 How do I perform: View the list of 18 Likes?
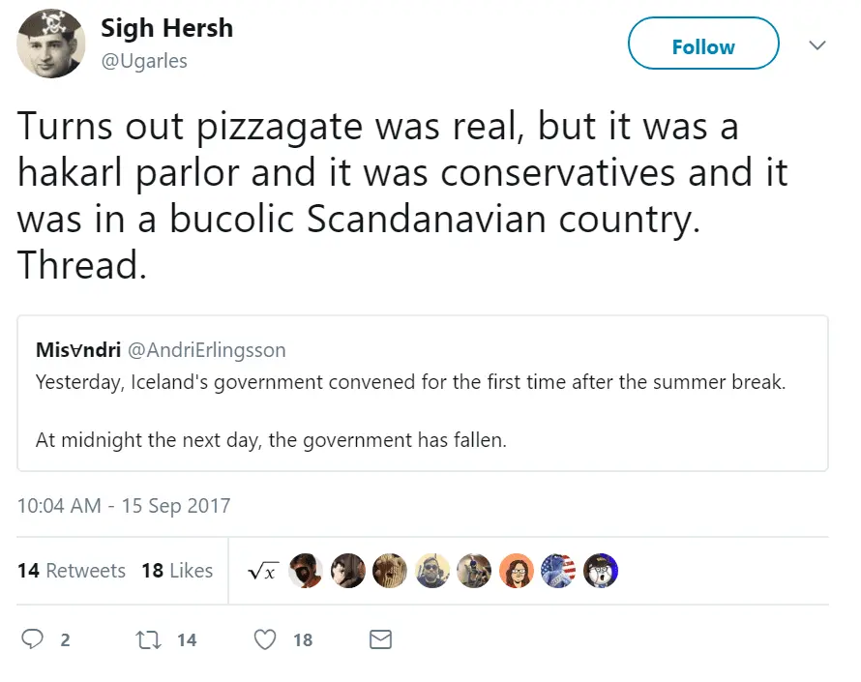[177, 571]
